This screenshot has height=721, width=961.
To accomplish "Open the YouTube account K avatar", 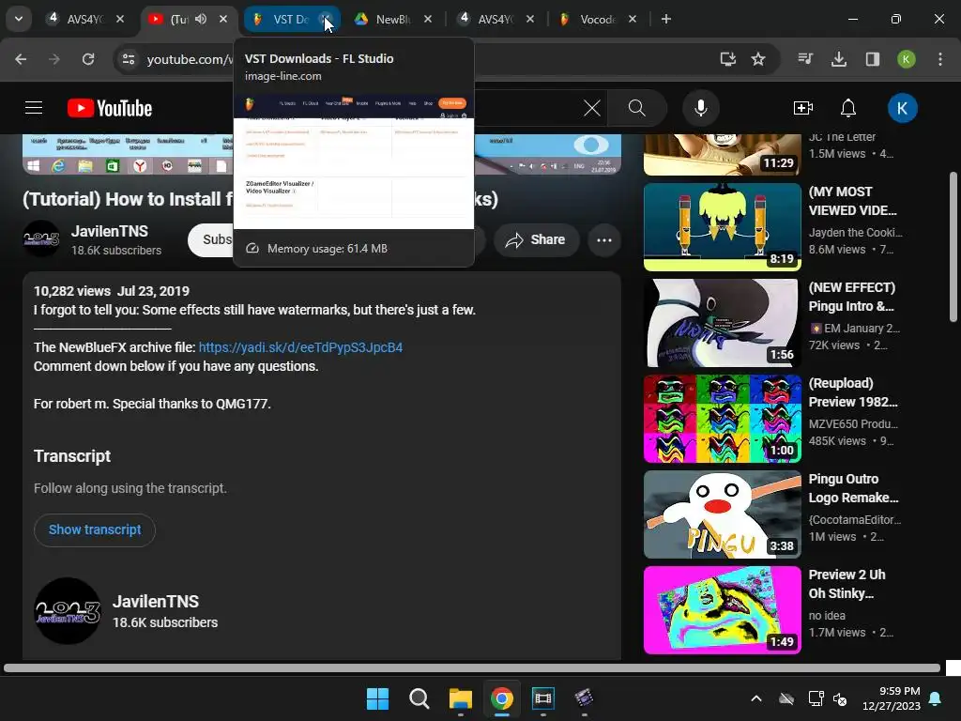I will coord(902,108).
